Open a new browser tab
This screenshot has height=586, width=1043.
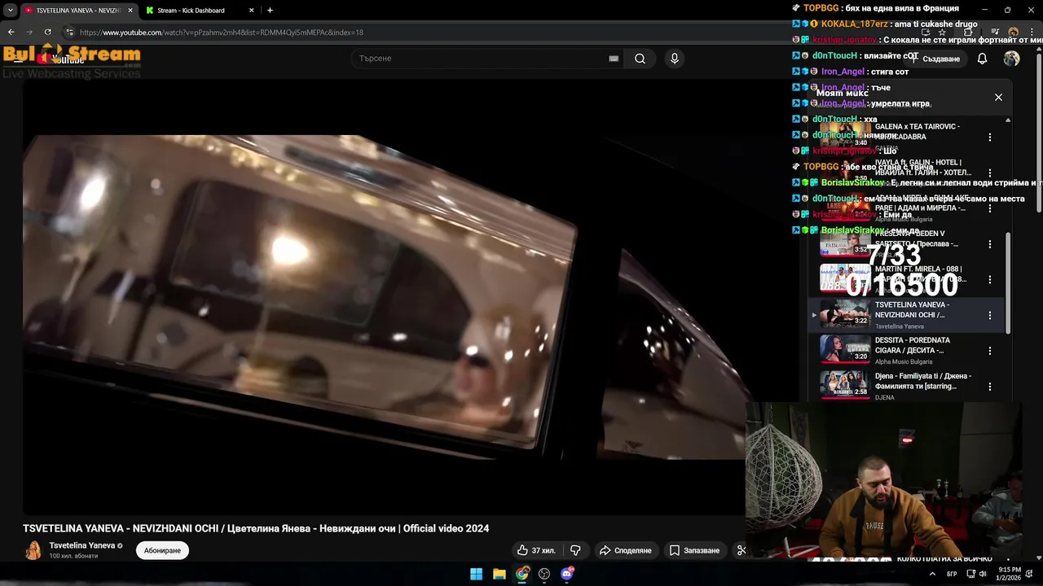[270, 11]
